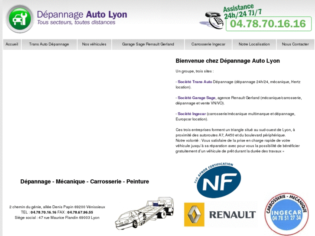Click the tagline Tous secteurs, toutes distances

coord(76,22)
